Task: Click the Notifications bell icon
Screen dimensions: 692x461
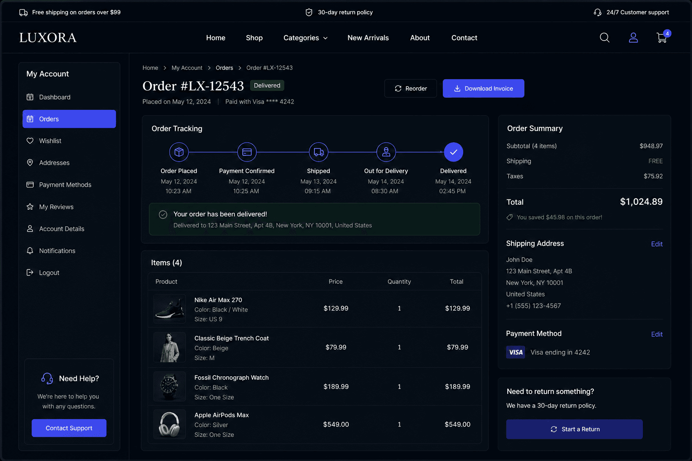Action: 30,251
